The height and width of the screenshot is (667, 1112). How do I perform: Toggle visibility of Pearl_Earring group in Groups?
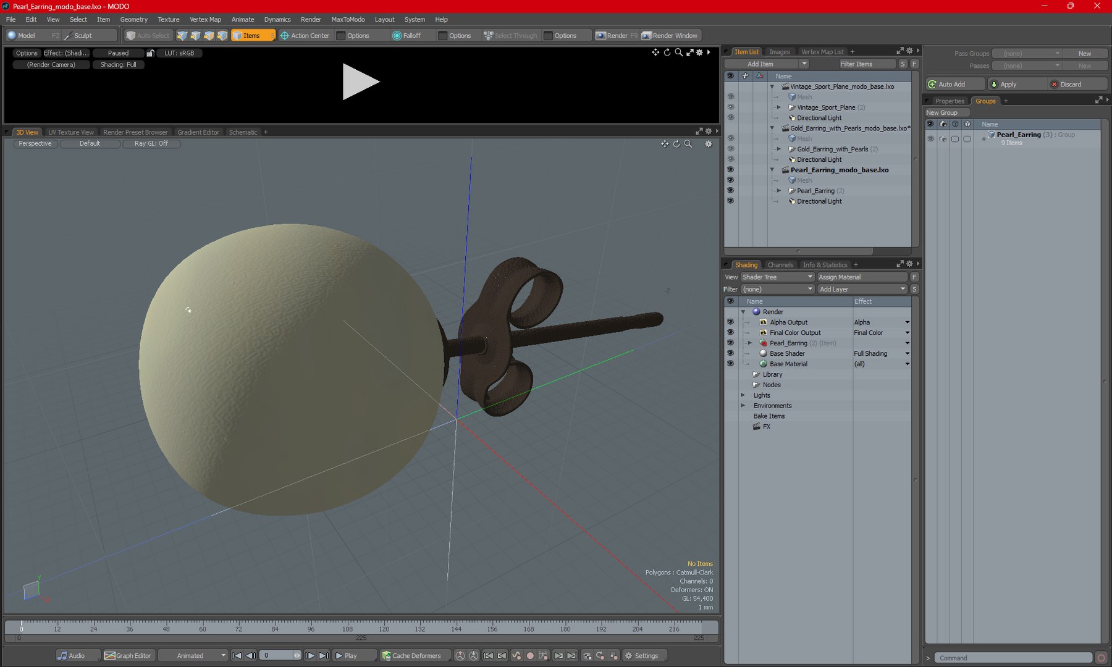tap(930, 139)
